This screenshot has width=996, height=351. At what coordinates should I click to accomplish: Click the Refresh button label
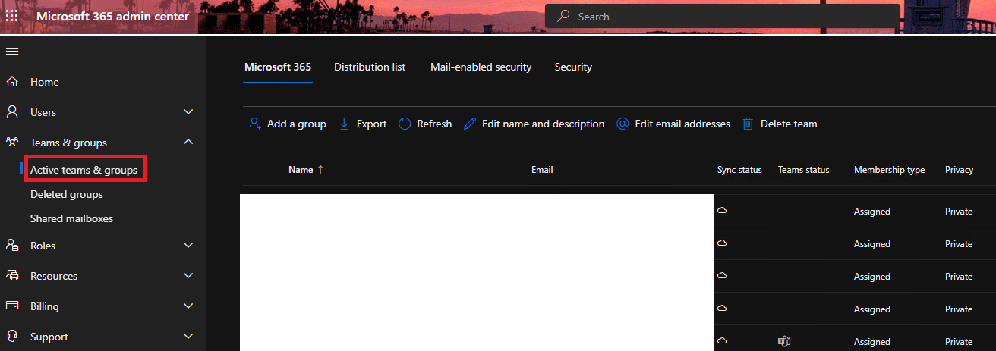coord(434,124)
